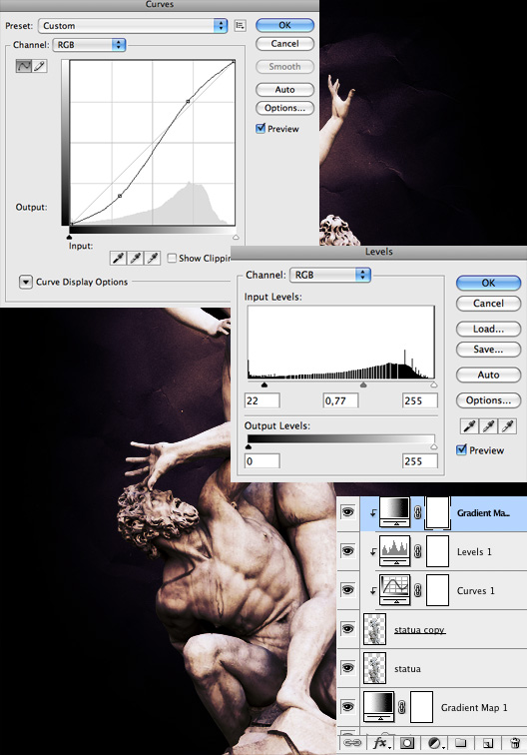Pick the black point eyedropper in Levels
Viewport: 527px width, 755px height.
(469, 425)
